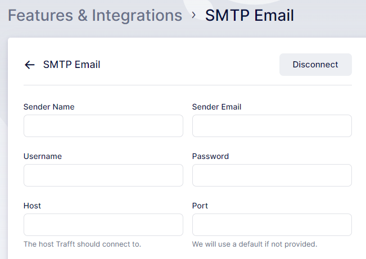Click the Password field label

pos(210,156)
